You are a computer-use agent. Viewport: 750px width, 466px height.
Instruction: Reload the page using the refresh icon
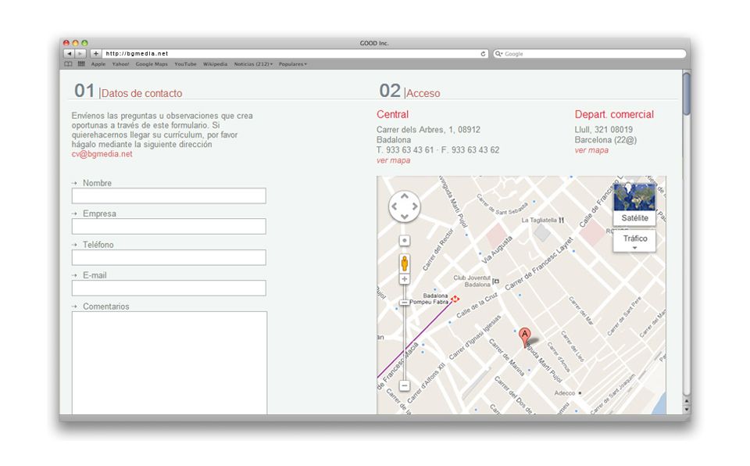tap(484, 54)
